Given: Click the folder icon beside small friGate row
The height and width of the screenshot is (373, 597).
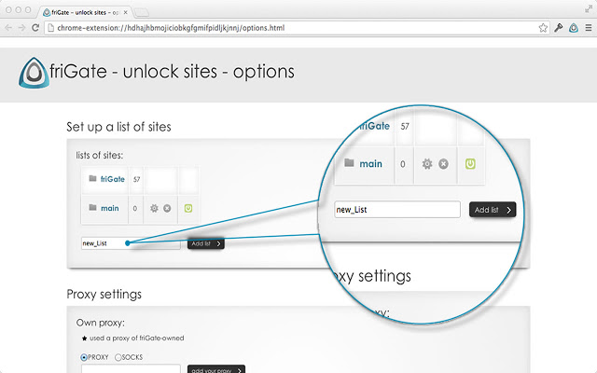Looking at the screenshot, I should pos(92,178).
